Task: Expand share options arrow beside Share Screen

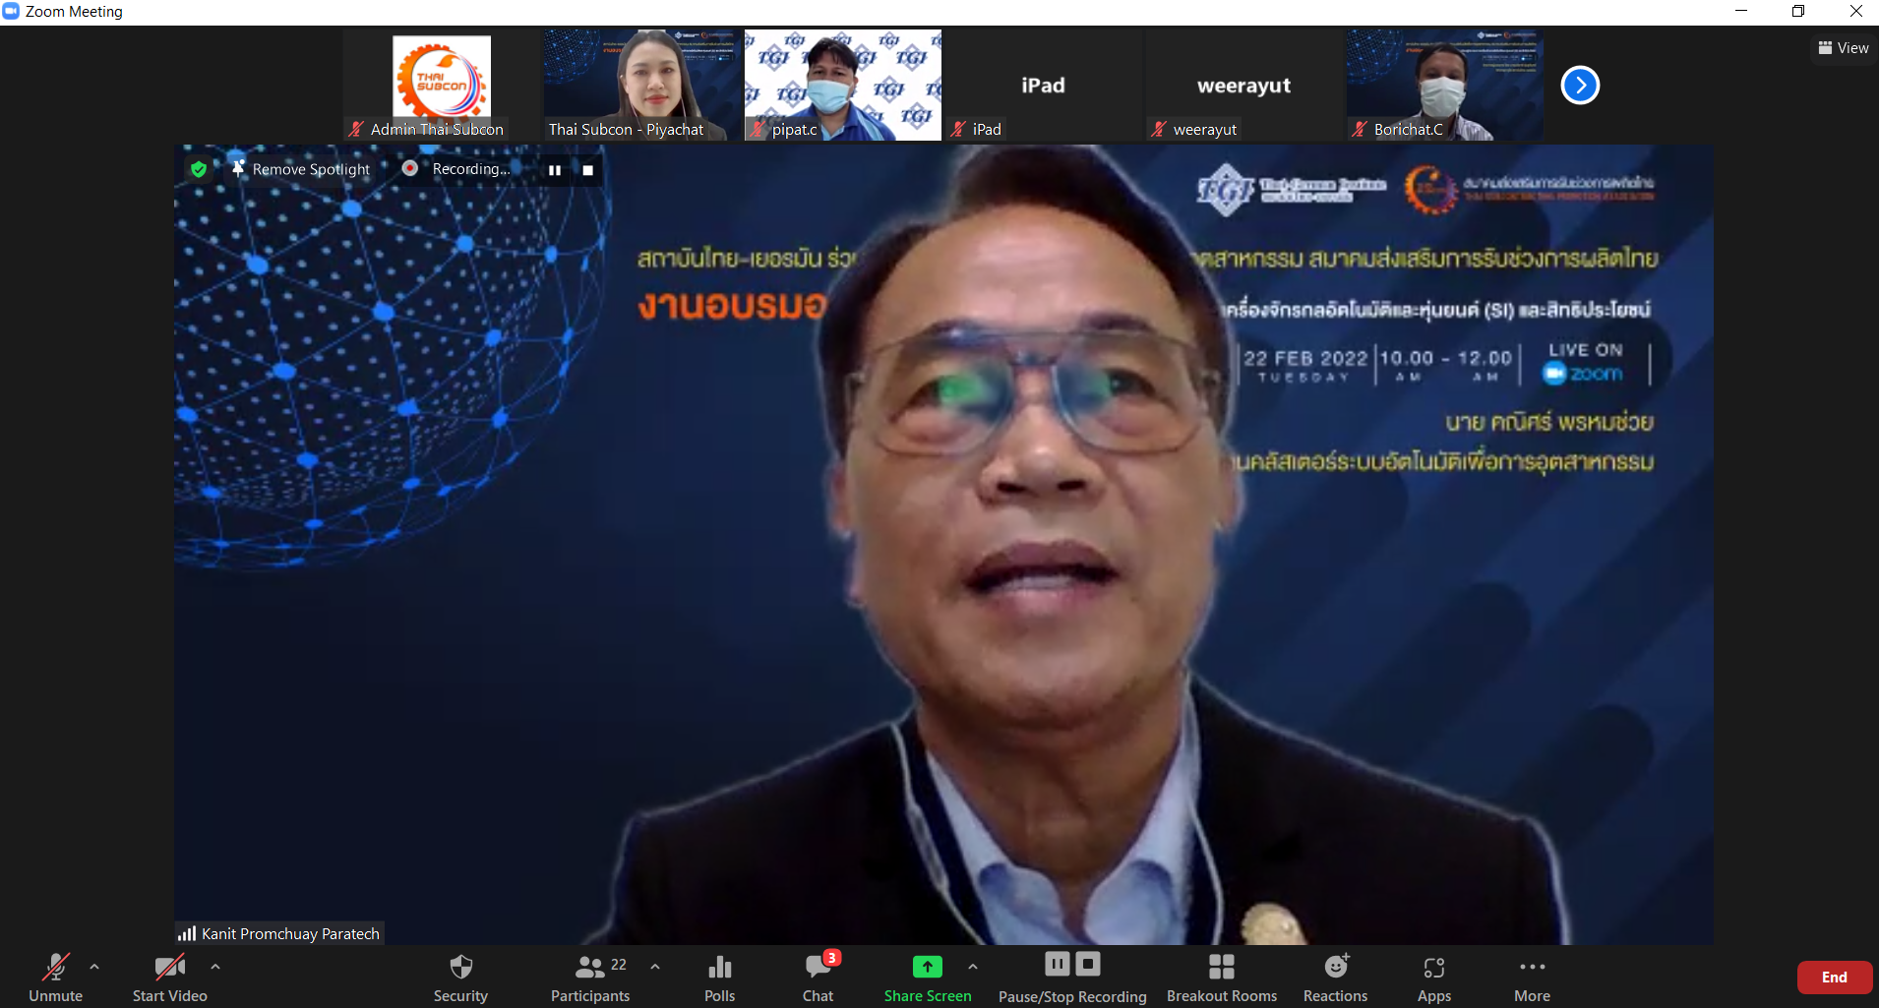Action: point(973,967)
